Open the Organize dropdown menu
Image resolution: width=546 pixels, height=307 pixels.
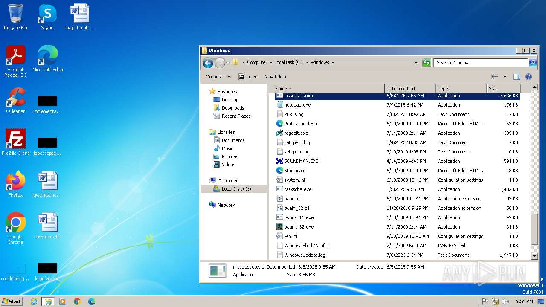click(218, 77)
